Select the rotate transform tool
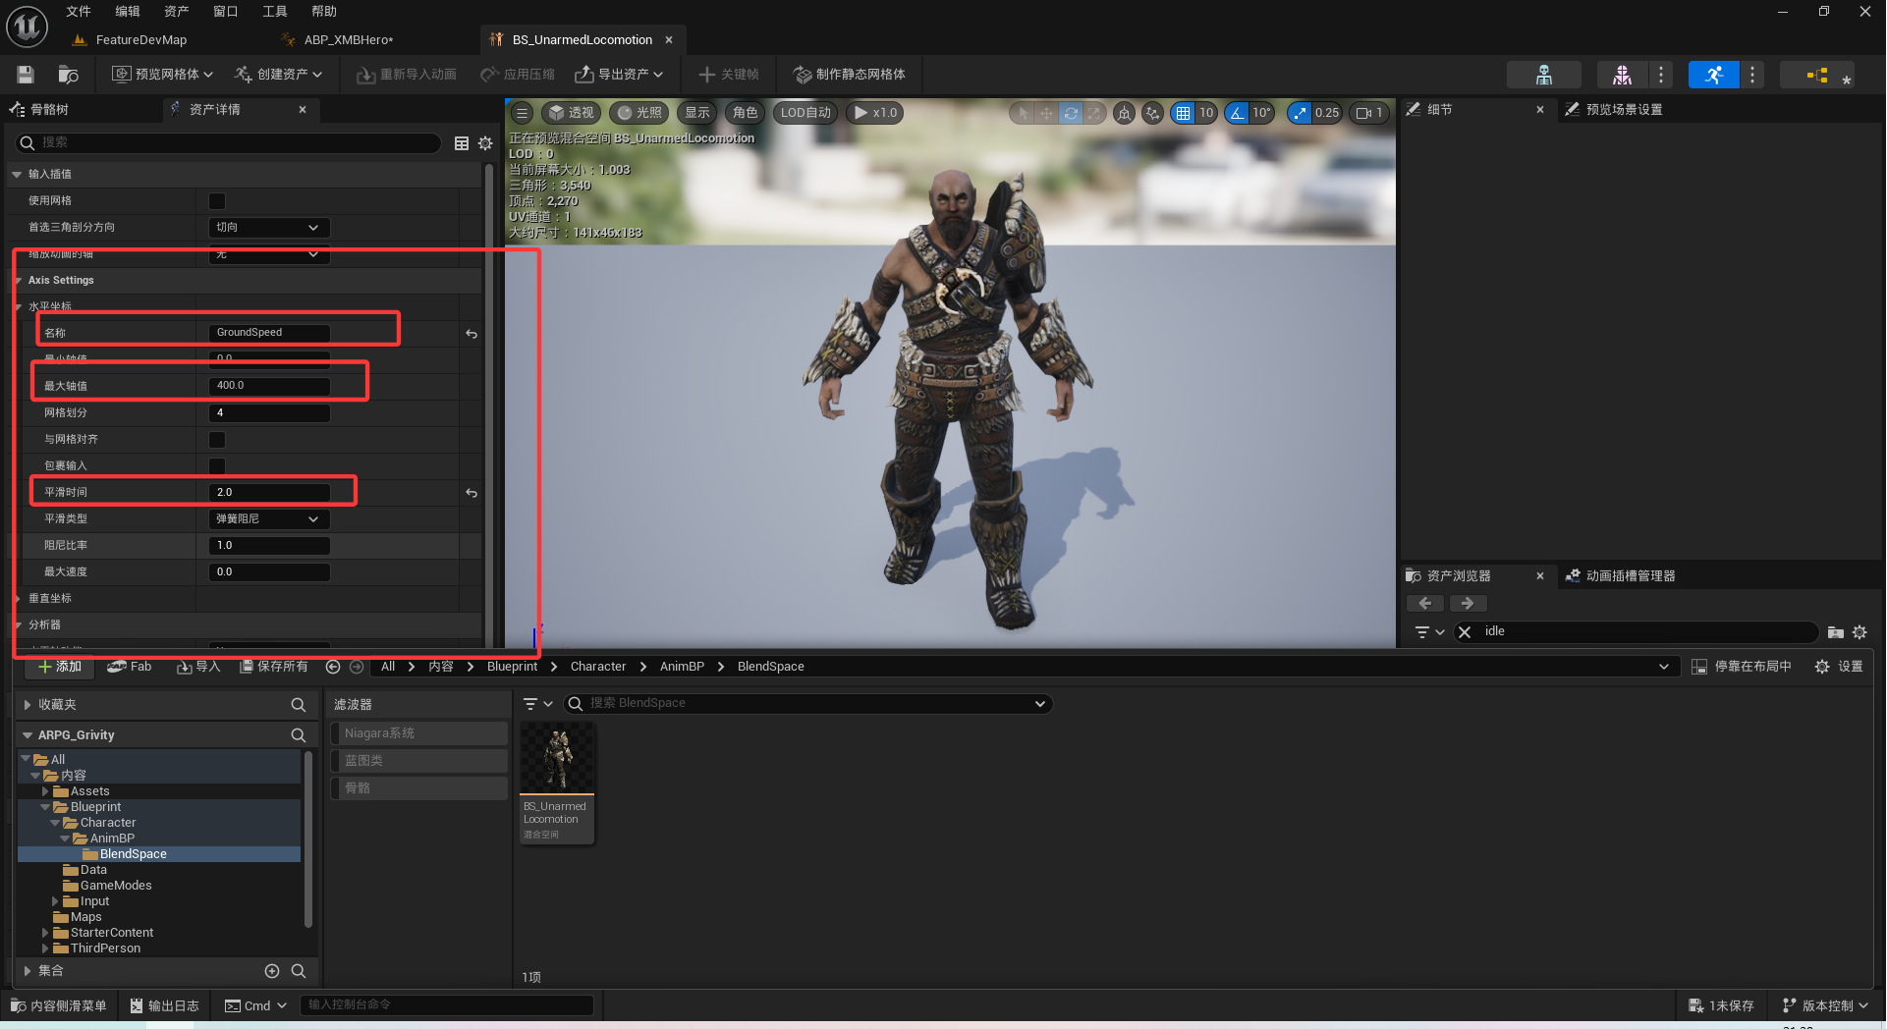Viewport: 1887px width, 1029px height. point(1071,113)
